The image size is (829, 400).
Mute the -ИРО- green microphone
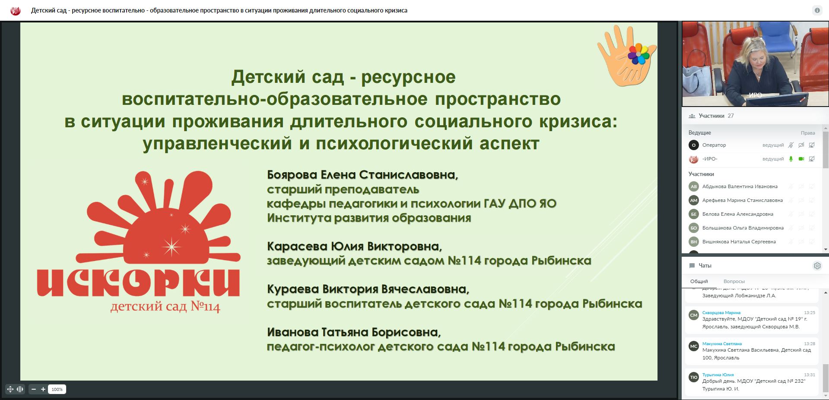point(791,159)
